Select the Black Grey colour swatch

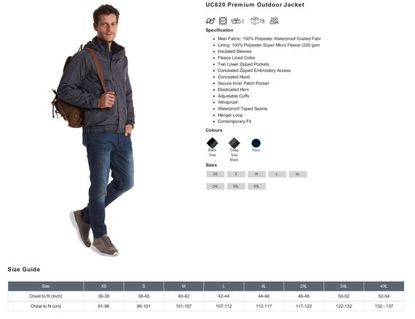pyautogui.click(x=213, y=143)
